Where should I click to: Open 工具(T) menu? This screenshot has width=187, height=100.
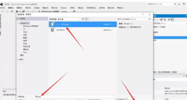pos(72,8)
